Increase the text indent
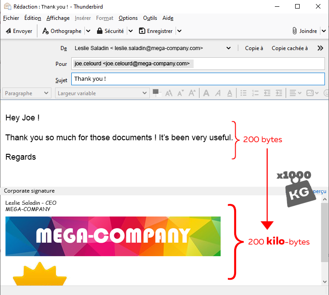Image resolution: width=329 pixels, height=295 pixels. 279,93
